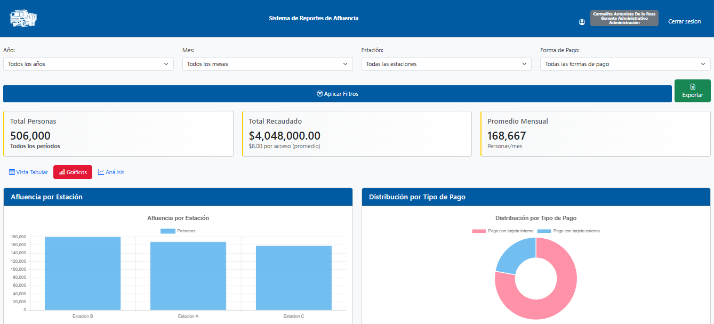714x324 pixels.
Task: Click the user profile avatar icon
Action: (582, 22)
